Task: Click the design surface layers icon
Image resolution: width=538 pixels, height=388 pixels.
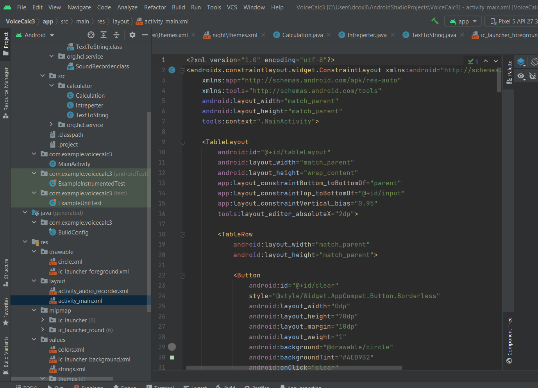Action: 521,62
